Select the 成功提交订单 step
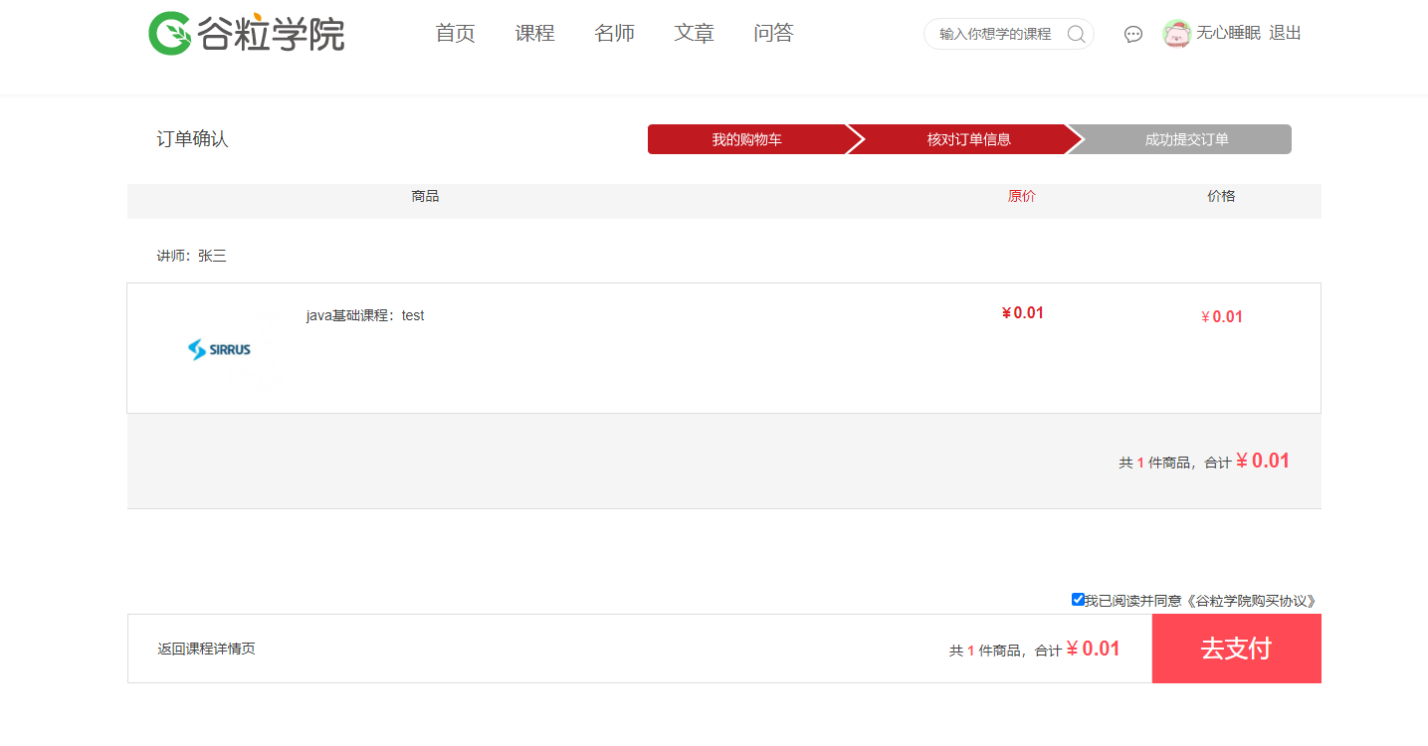Image resolution: width=1428 pixels, height=746 pixels. click(1186, 139)
